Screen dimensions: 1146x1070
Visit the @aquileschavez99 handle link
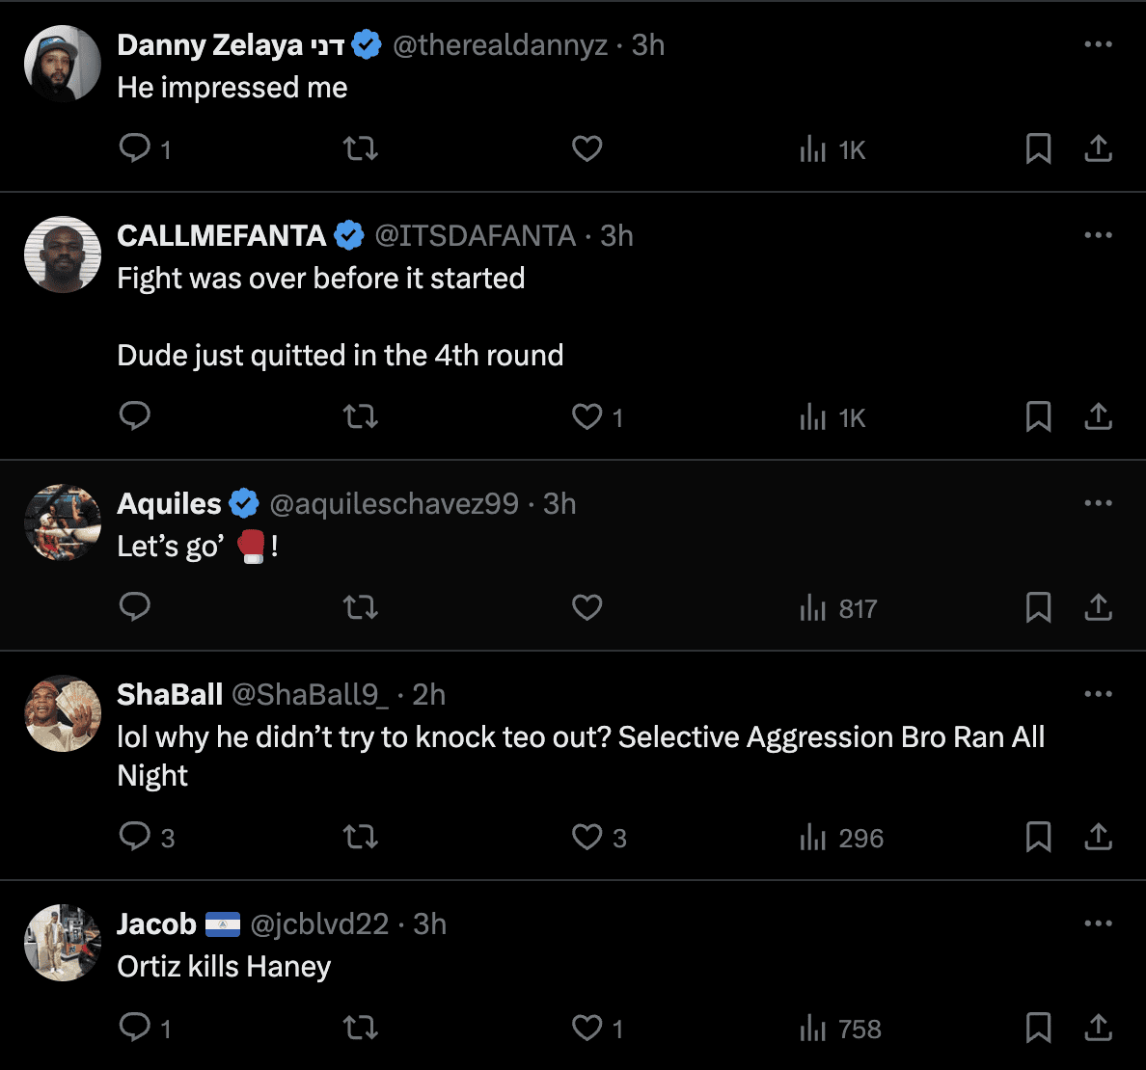tap(394, 503)
